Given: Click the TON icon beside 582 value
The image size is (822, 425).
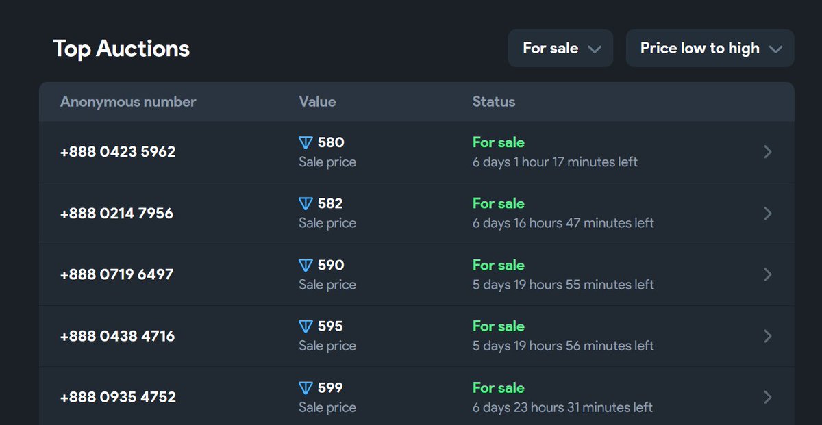Looking at the screenshot, I should 306,203.
